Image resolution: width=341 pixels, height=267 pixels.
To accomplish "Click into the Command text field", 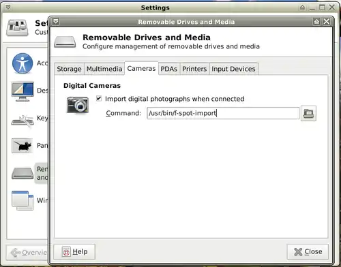I will pyautogui.click(x=223, y=113).
